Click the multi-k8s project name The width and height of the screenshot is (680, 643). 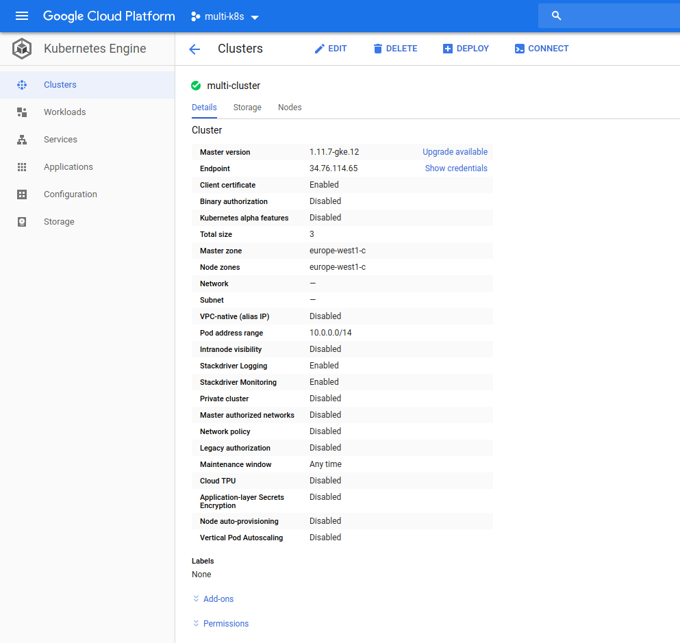tap(224, 16)
